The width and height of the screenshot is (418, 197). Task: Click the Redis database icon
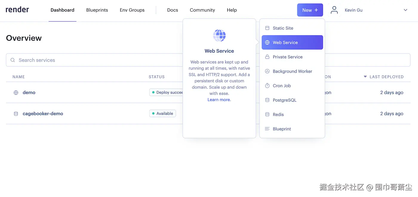pos(267,115)
